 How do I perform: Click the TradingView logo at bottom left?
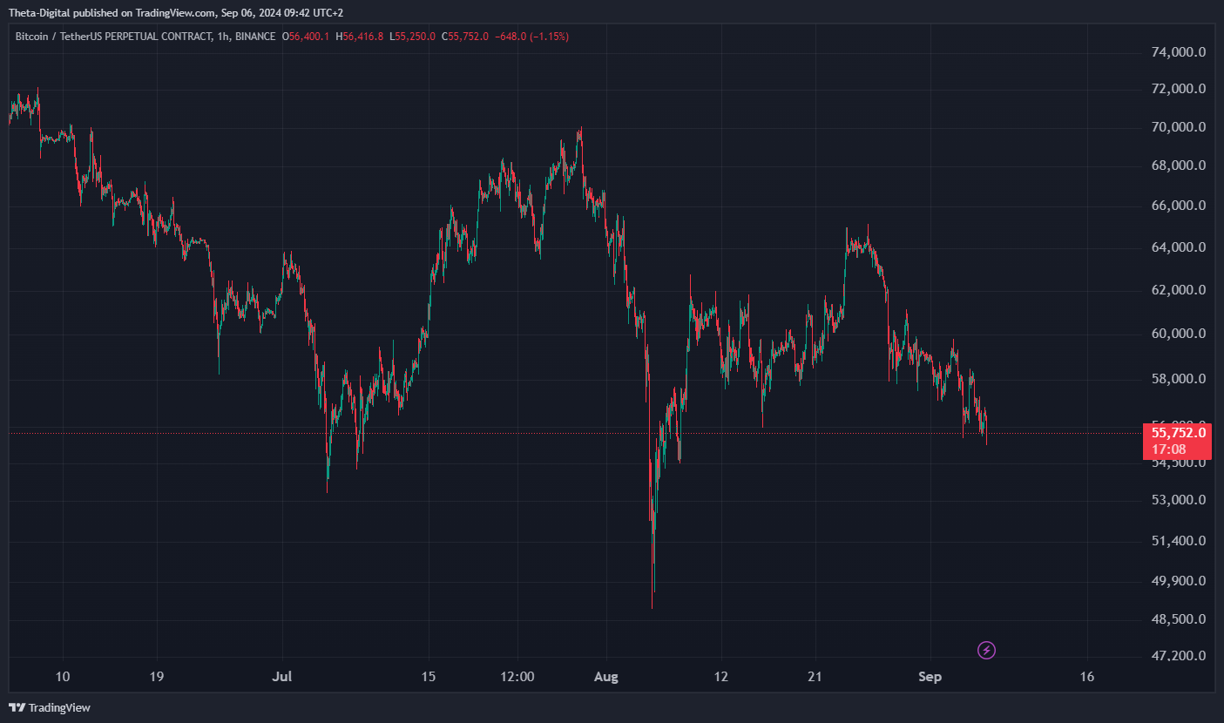pos(50,707)
